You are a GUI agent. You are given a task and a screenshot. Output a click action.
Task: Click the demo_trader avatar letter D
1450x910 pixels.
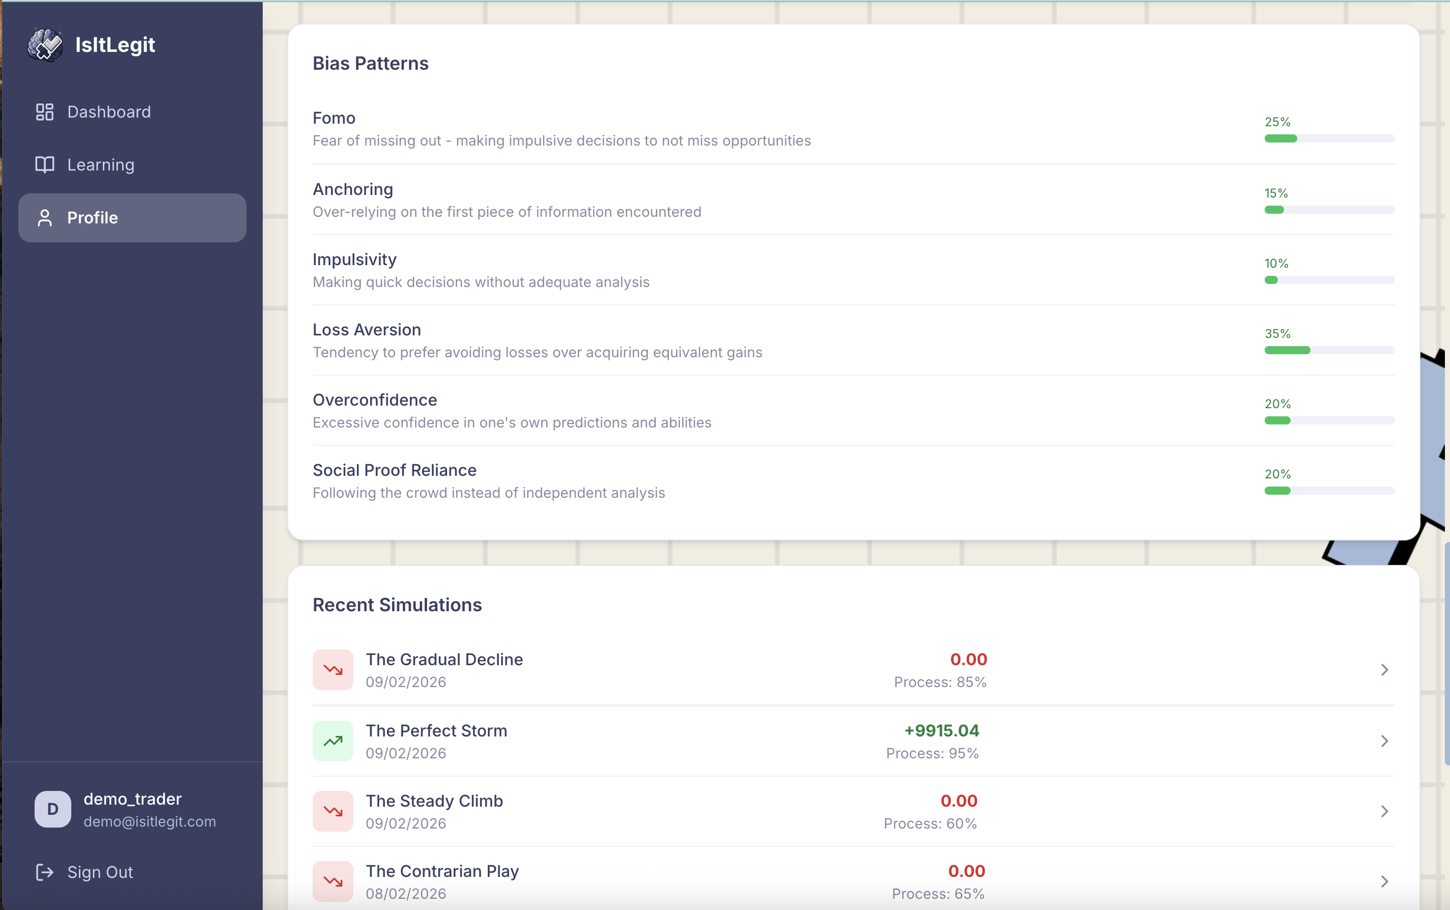(x=52, y=810)
